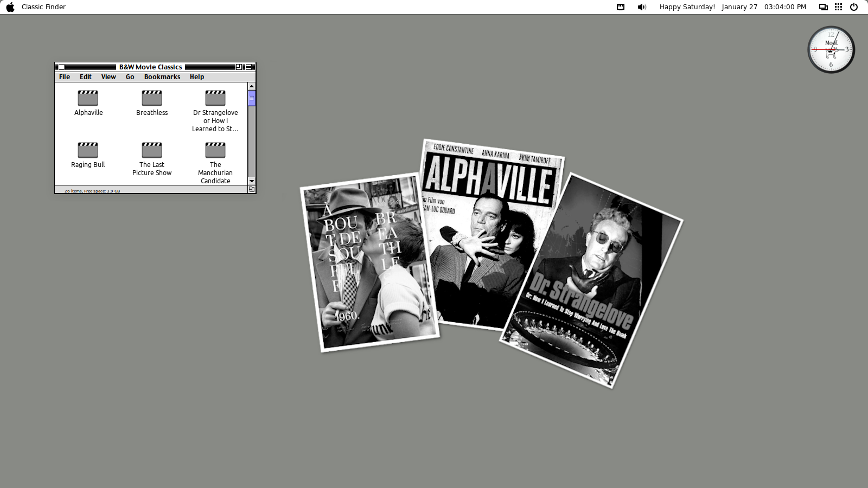Screen dimensions: 868x488
Task: Click the Moof analog clock widget
Action: click(831, 49)
